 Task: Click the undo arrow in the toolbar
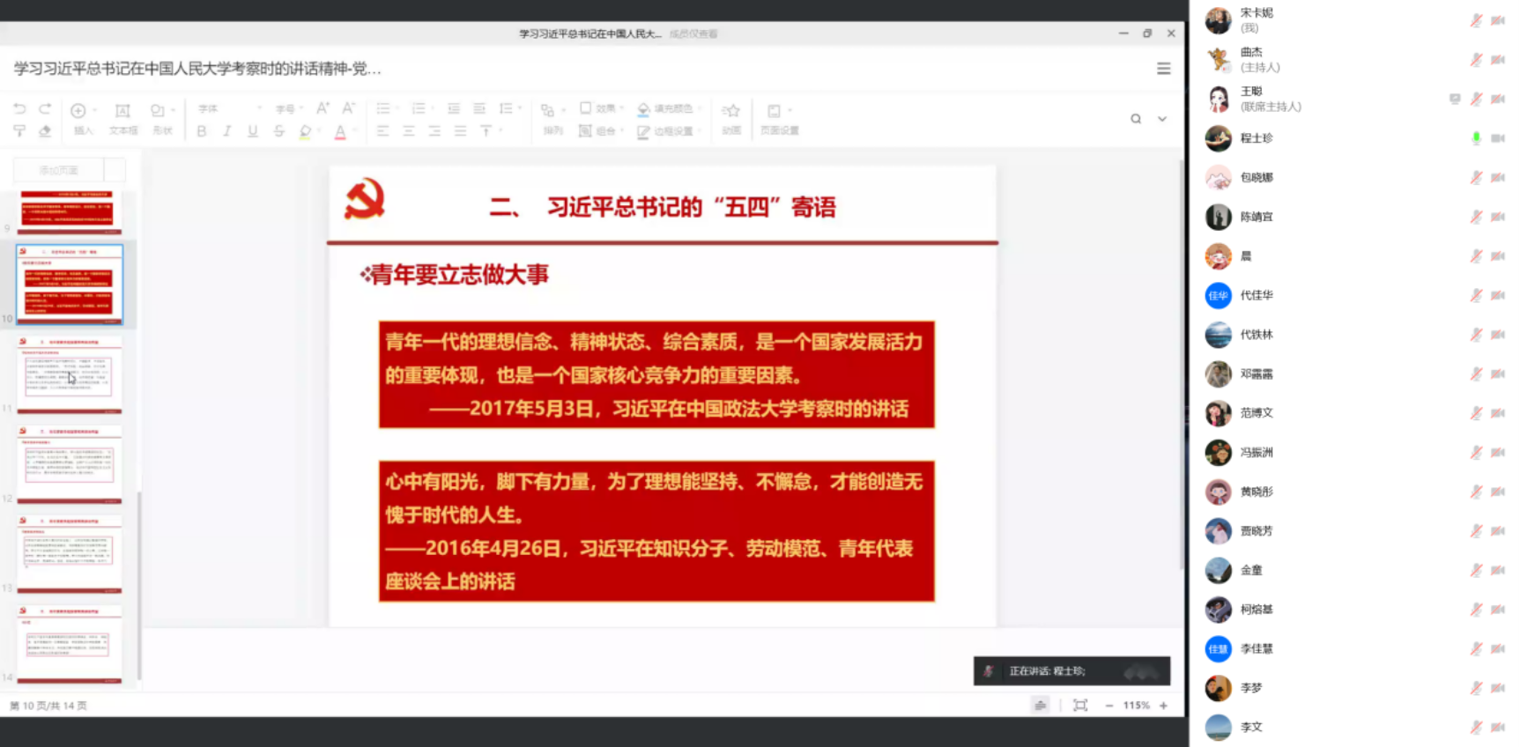pyautogui.click(x=19, y=109)
